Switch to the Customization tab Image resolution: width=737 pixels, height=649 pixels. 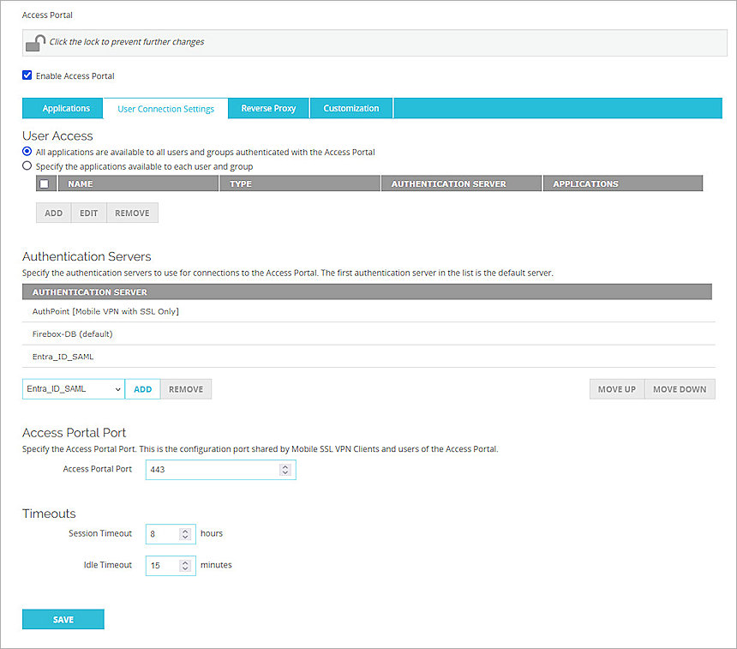(x=351, y=108)
